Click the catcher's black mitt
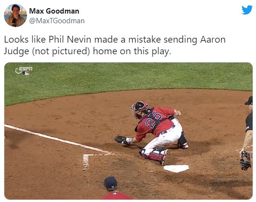Image resolution: width=256 pixels, height=202 pixels. point(120,140)
